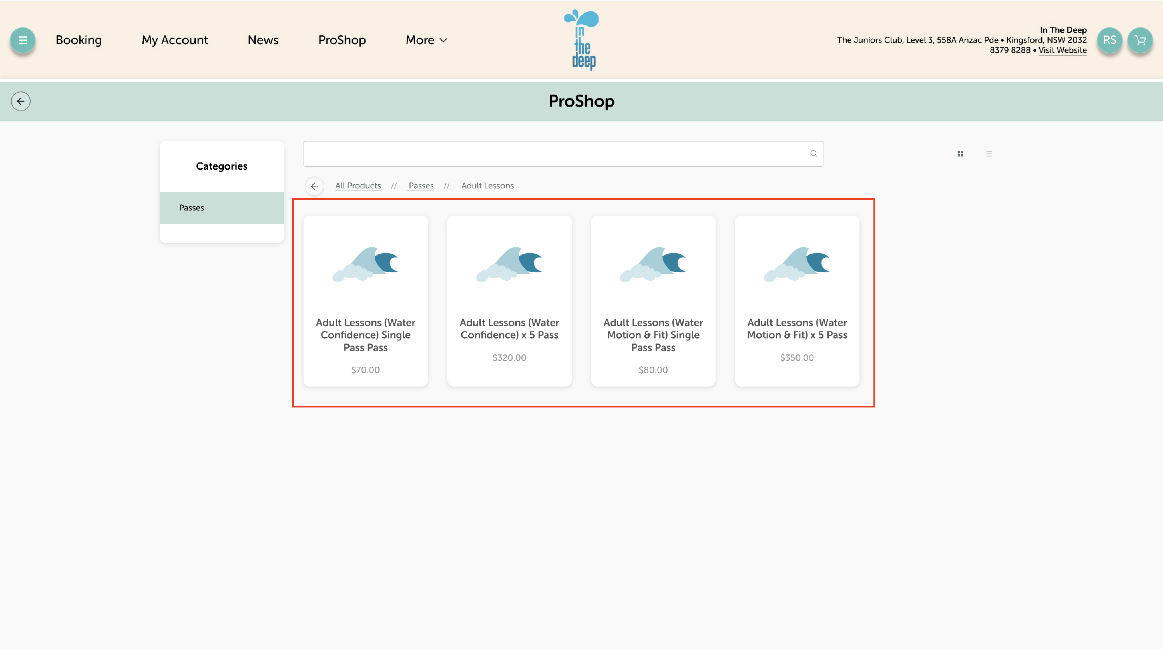Switch to grid view layout
Image resolution: width=1163 pixels, height=649 pixels.
point(960,154)
